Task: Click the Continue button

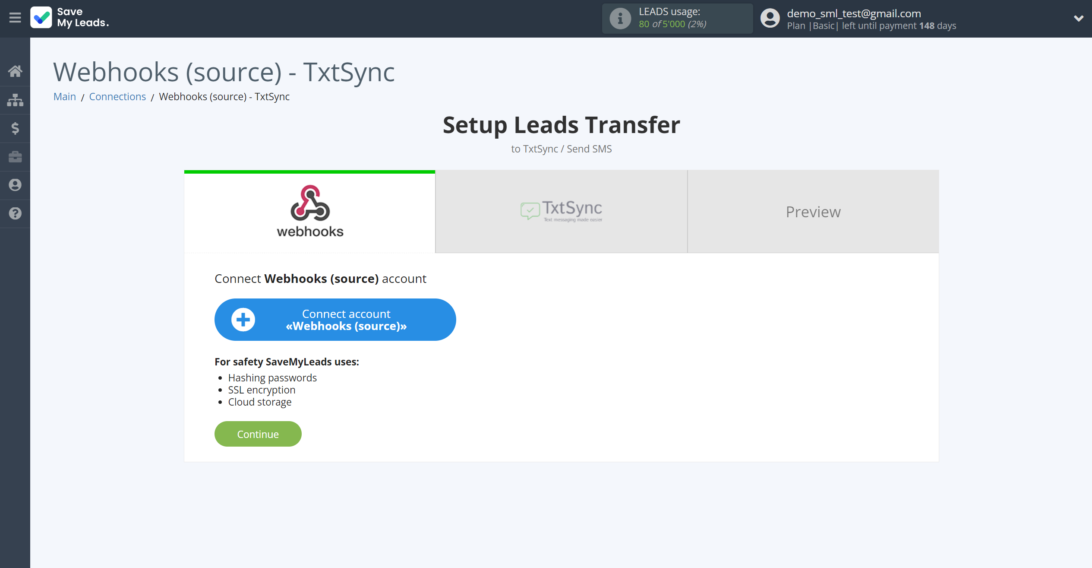Action: pyautogui.click(x=258, y=434)
